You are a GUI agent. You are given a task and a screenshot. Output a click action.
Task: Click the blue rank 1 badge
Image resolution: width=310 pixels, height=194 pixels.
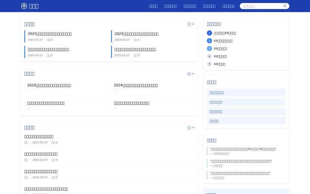[209, 33]
